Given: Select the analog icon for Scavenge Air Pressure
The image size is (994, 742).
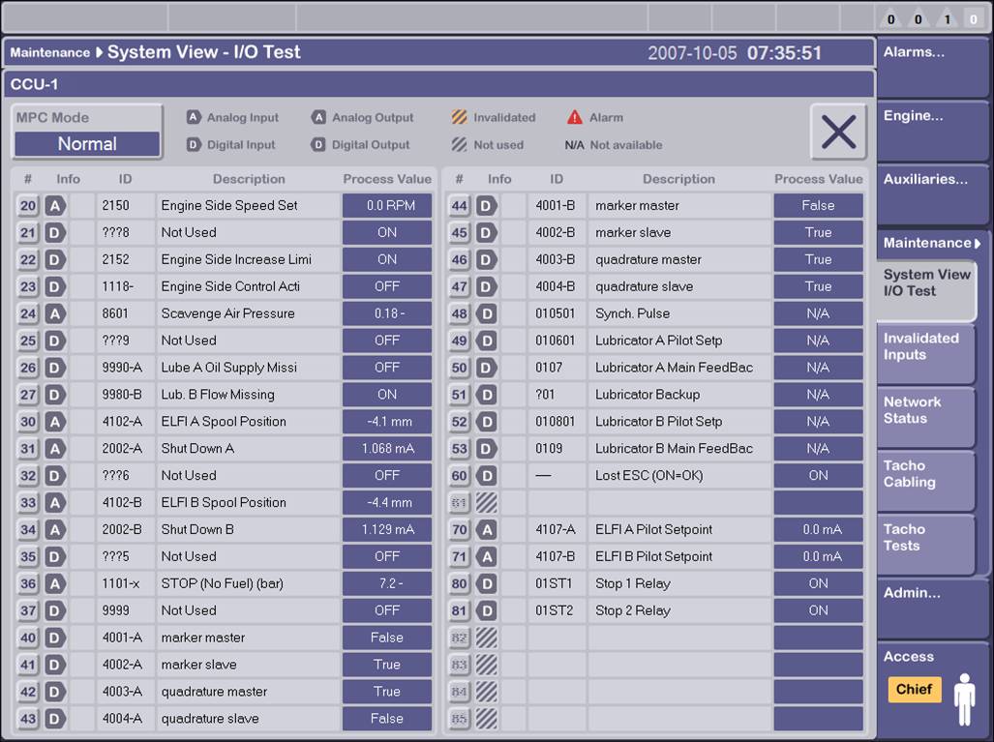Looking at the screenshot, I should tap(55, 313).
